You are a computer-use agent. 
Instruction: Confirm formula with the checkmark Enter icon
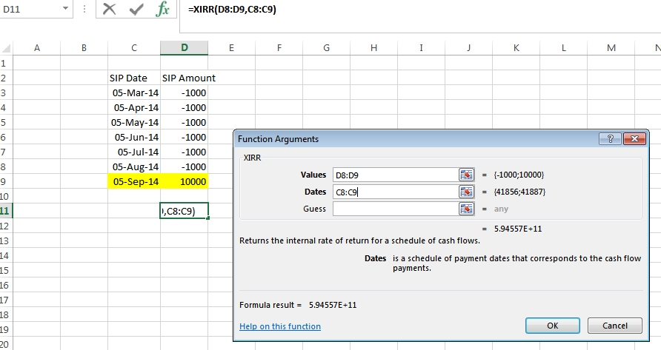136,9
